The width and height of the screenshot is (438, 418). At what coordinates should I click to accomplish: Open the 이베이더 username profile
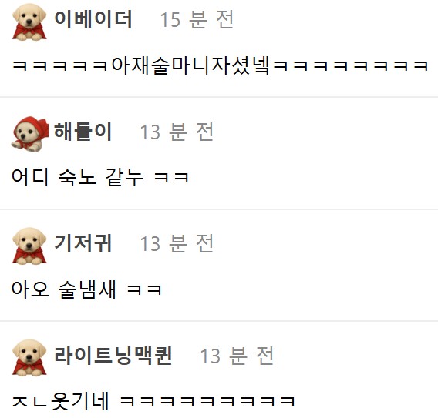tap(93, 19)
